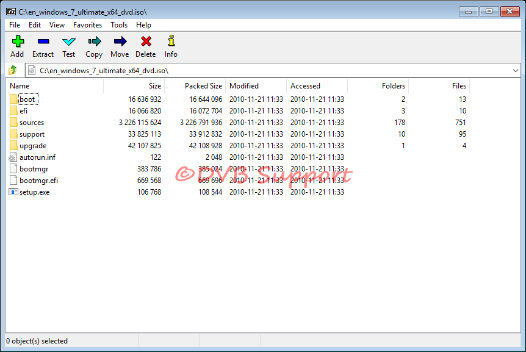Open the View menu

(57, 25)
